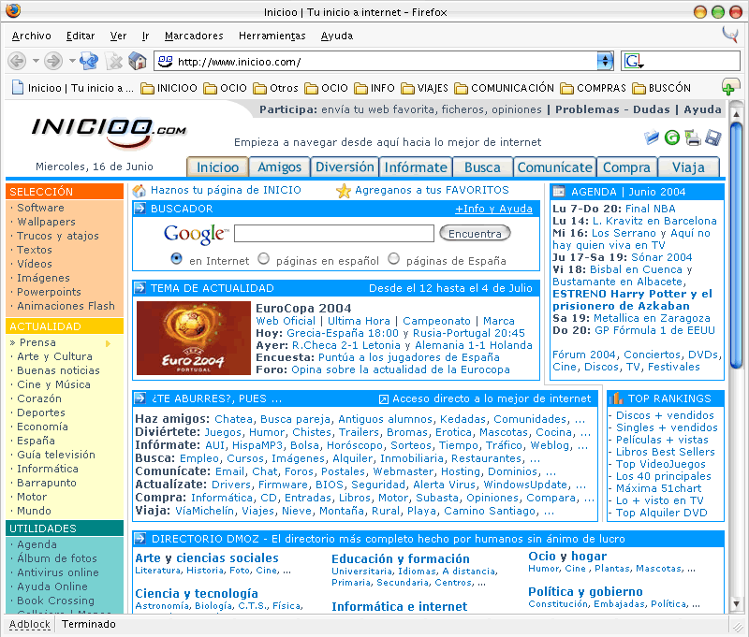Stop loading the page
The width and height of the screenshot is (749, 637).
pyautogui.click(x=114, y=61)
